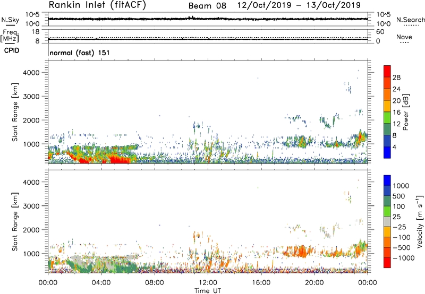Screen dimensions: 425x294
Task: Pick the yellow-orange segment of Power color bar
Action: tap(387, 107)
